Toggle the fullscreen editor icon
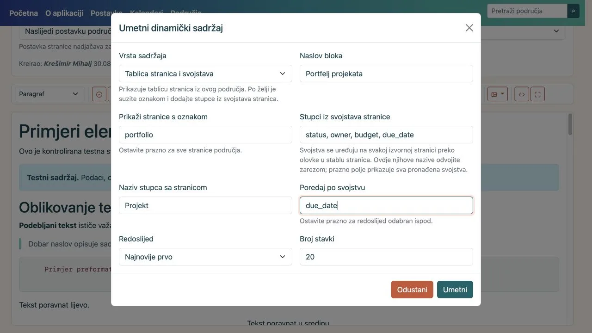 pyautogui.click(x=537, y=94)
